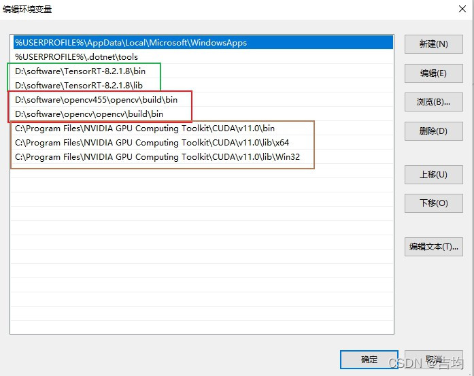Select the CUDA\v11.0\lib\Win32 path entry
The height and width of the screenshot is (376, 474).
point(203,157)
